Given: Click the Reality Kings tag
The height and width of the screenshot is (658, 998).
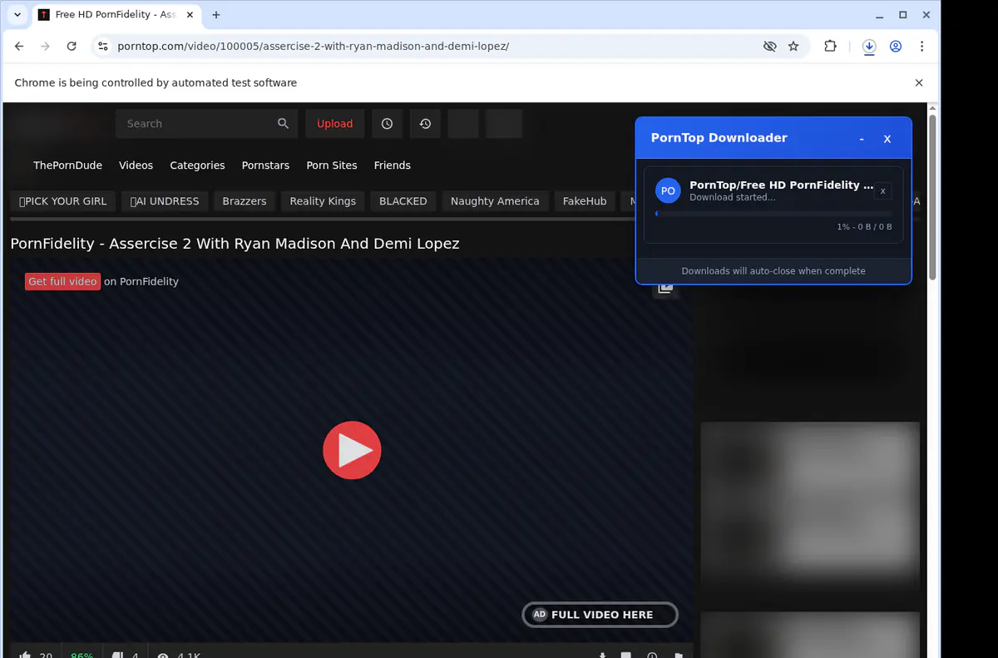Looking at the screenshot, I should (x=323, y=201).
